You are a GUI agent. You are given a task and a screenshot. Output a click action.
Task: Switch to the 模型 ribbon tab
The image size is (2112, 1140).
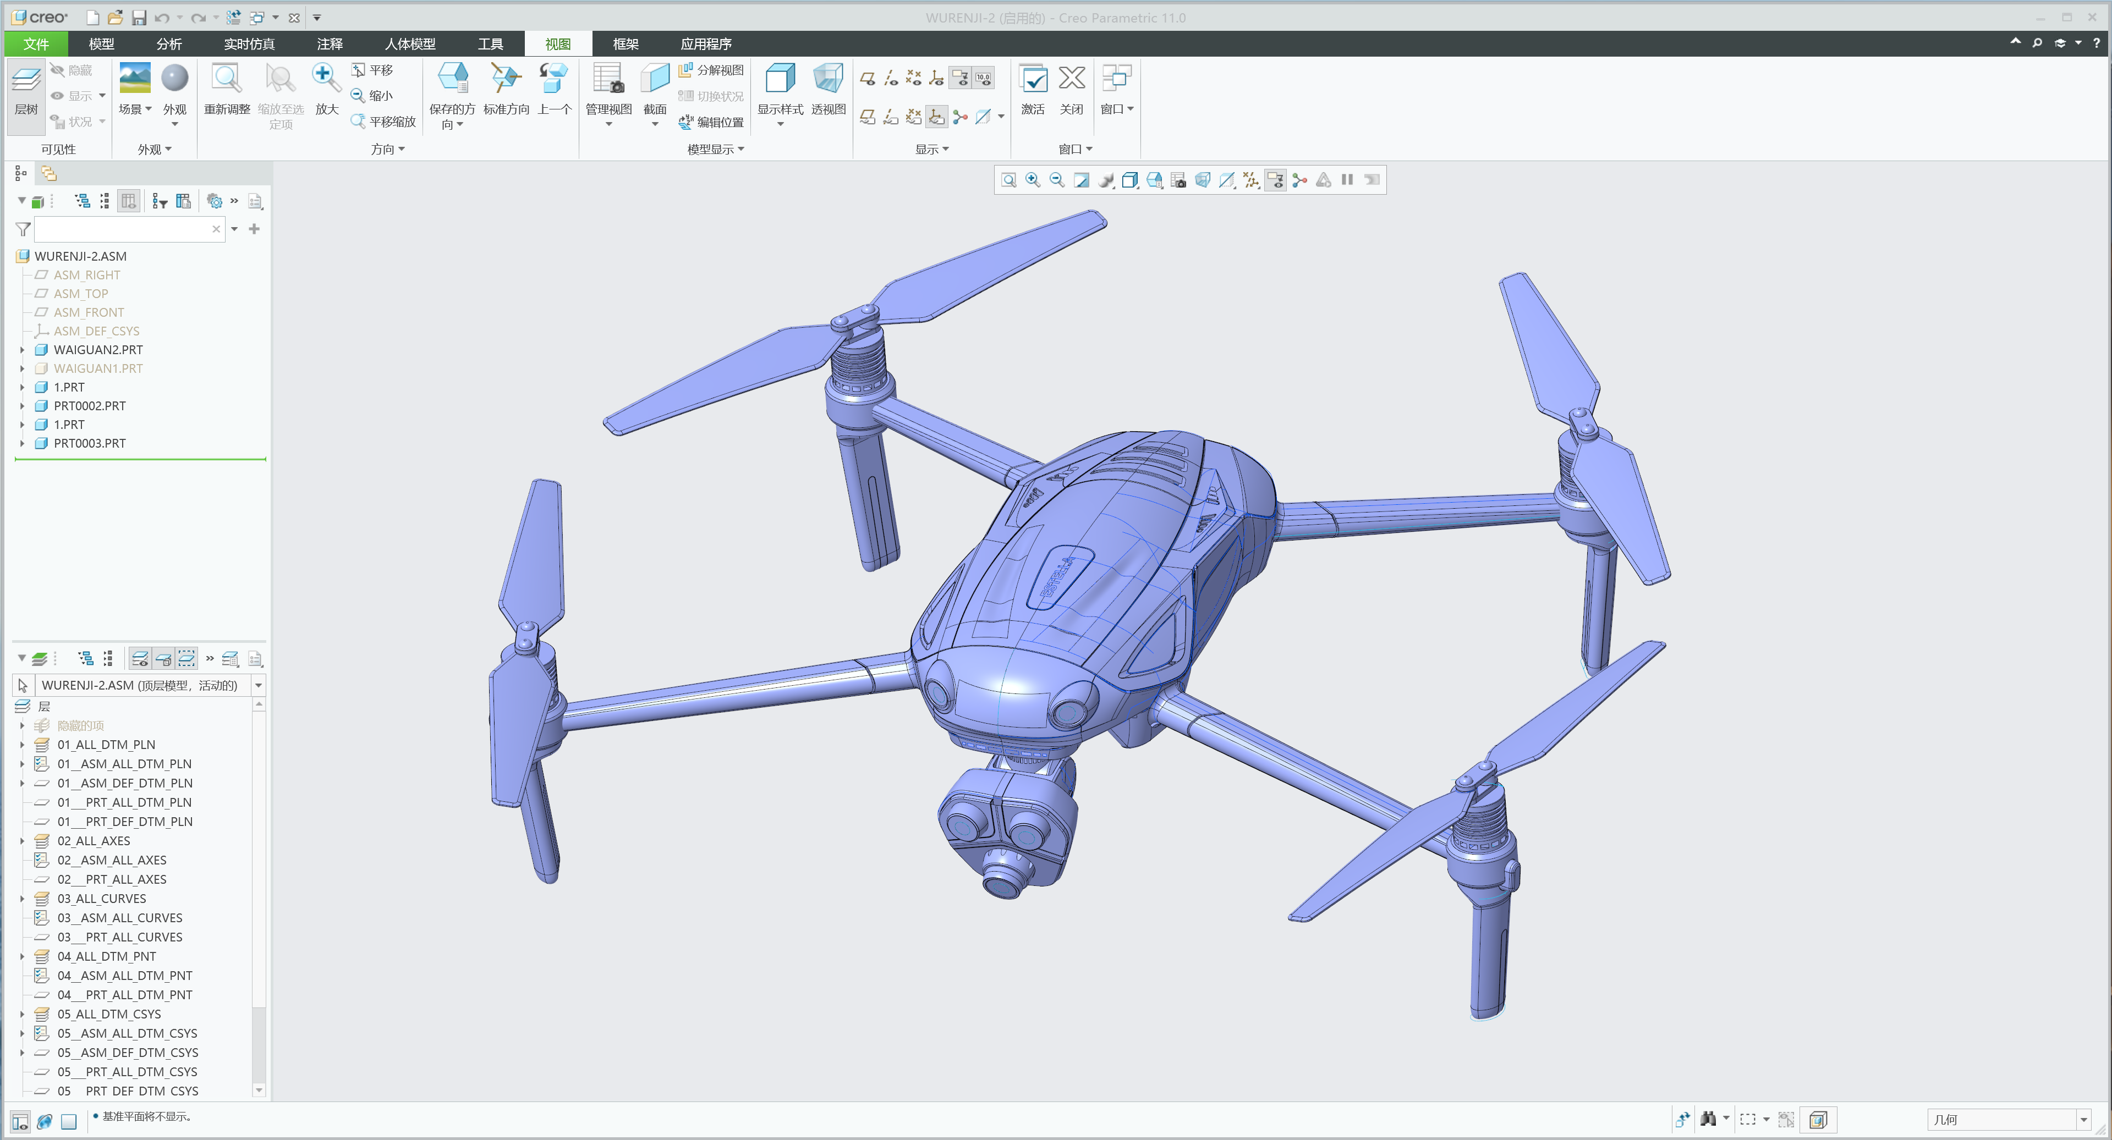(x=100, y=44)
